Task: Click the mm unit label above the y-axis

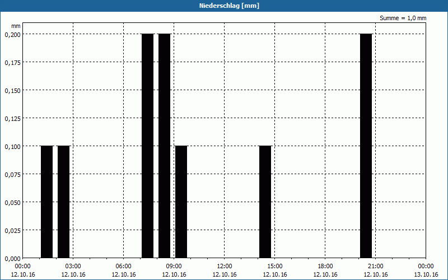Action: pos(15,26)
